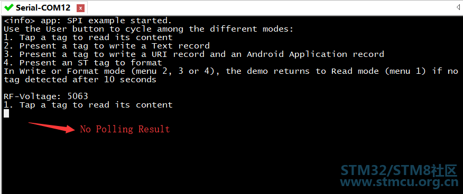Viewport: 463px width, 194px height.
Task: Click the red arrow annotation
Action: click(51, 127)
